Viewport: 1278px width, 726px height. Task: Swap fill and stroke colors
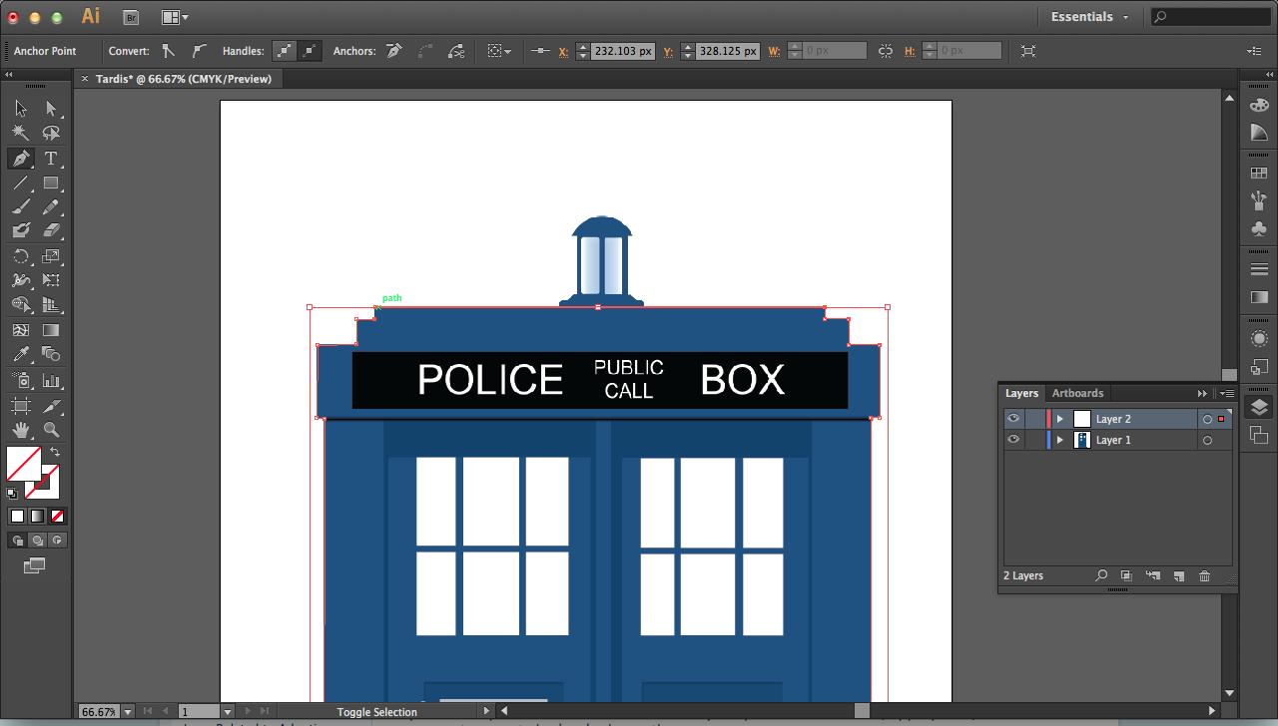[x=55, y=452]
